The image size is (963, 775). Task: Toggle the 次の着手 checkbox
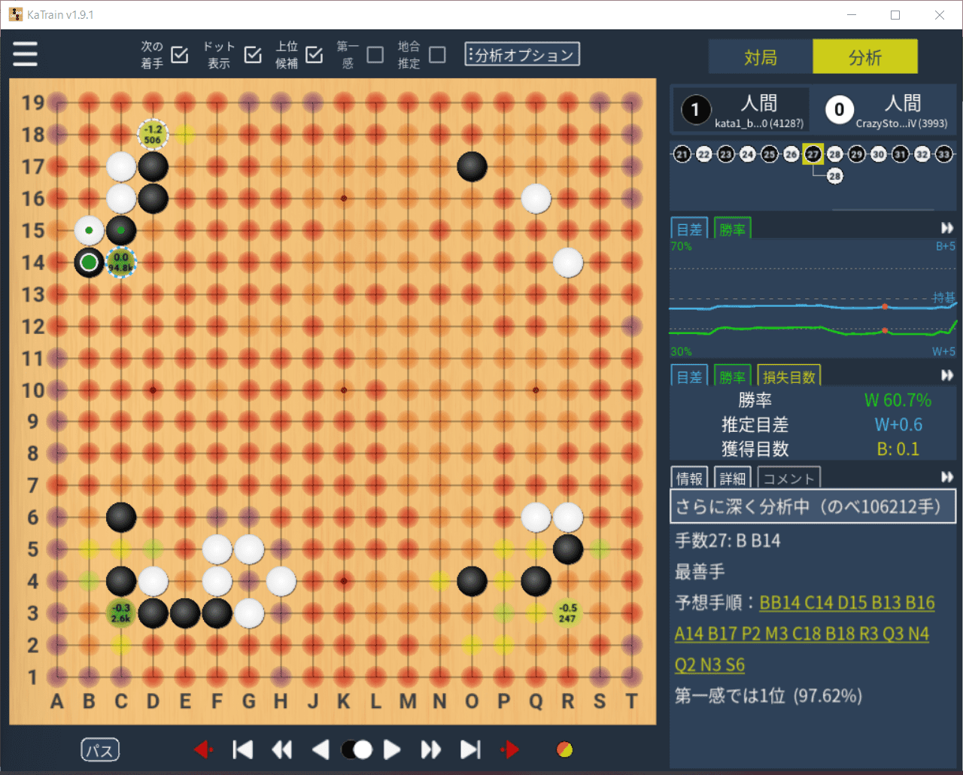click(x=180, y=54)
